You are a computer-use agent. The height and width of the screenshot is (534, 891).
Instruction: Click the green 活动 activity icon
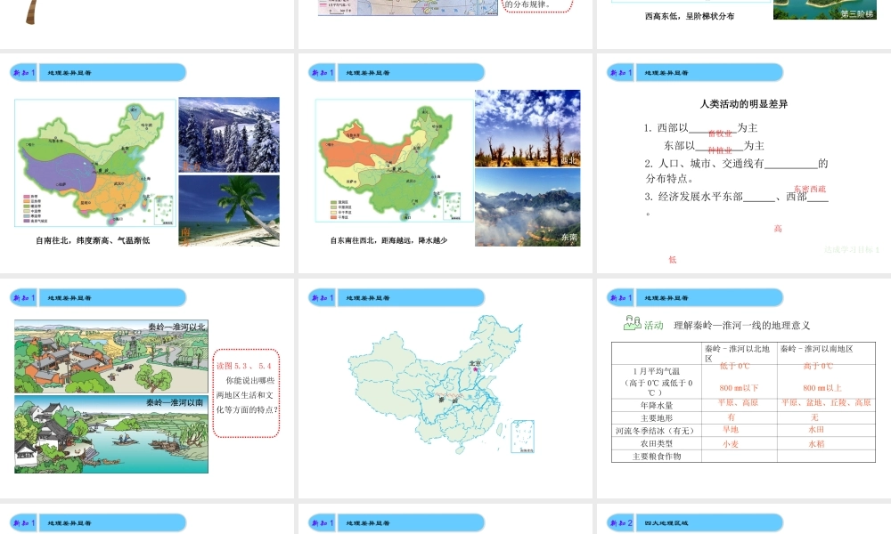click(x=632, y=323)
